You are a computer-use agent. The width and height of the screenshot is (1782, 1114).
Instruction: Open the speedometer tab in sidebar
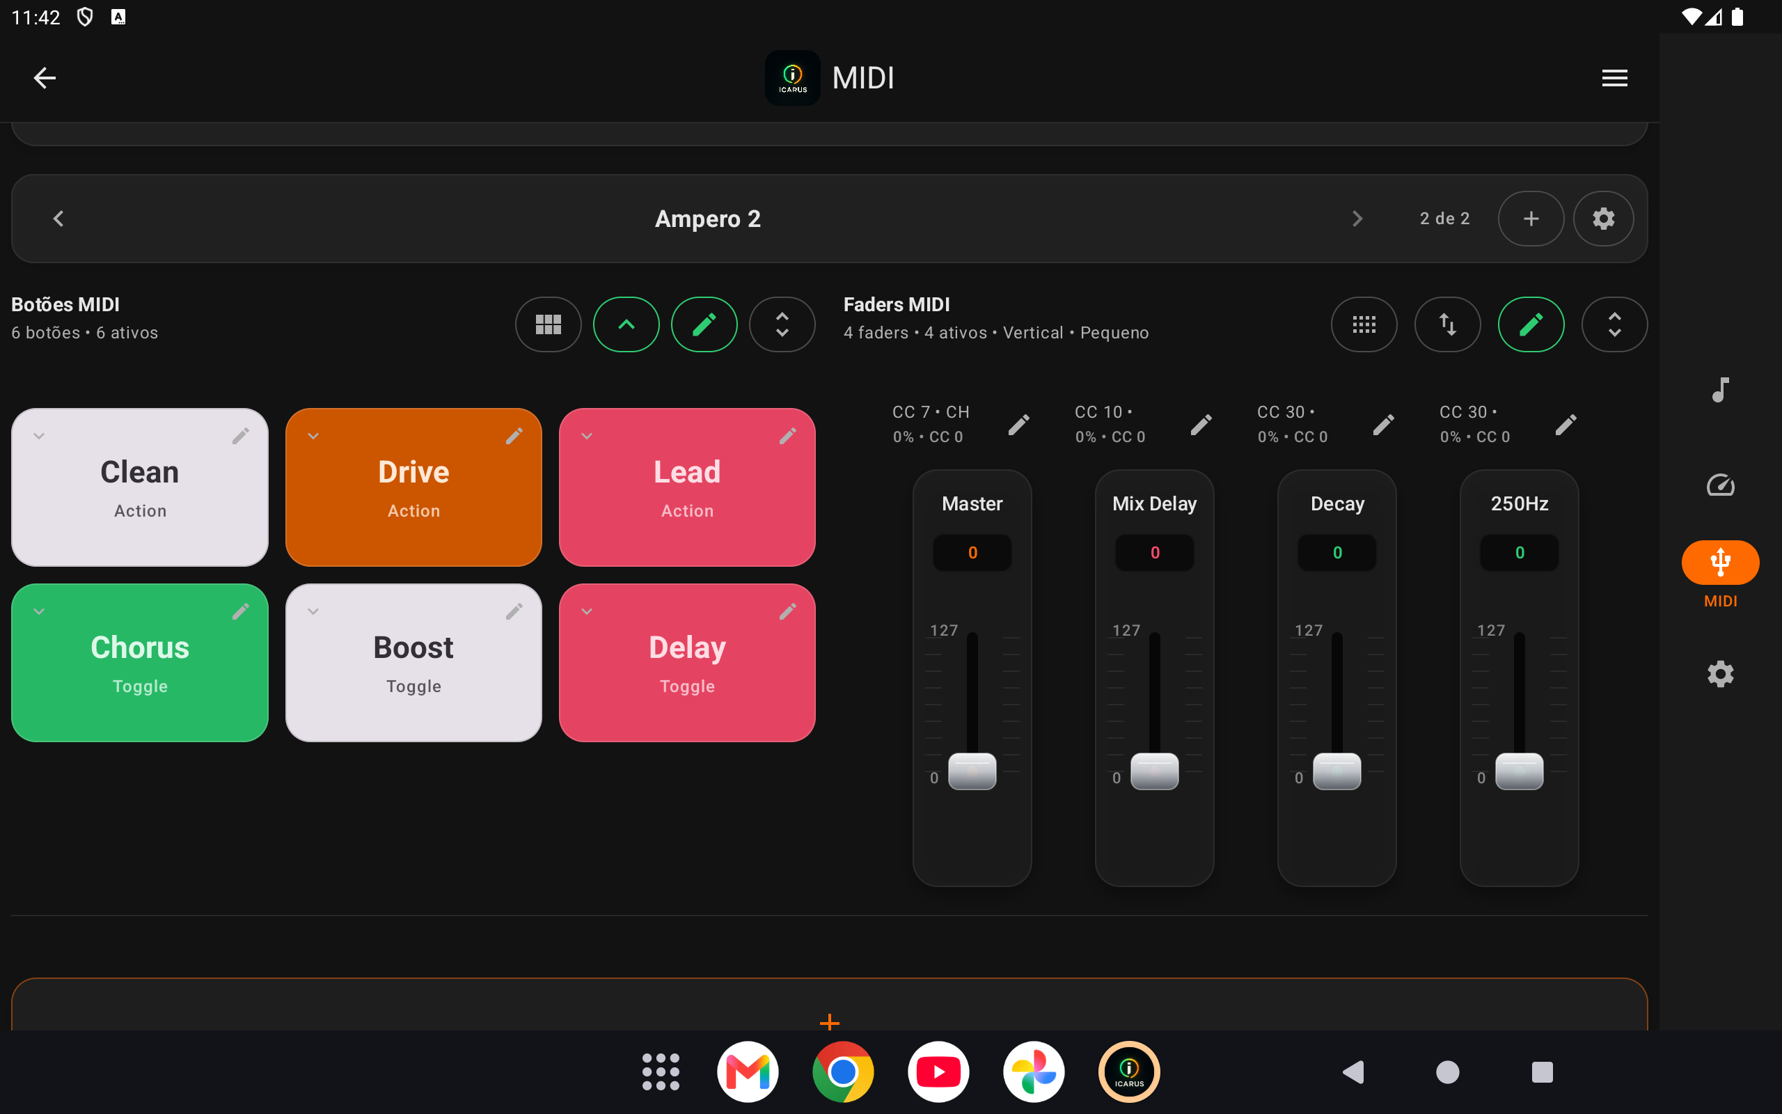tap(1720, 485)
